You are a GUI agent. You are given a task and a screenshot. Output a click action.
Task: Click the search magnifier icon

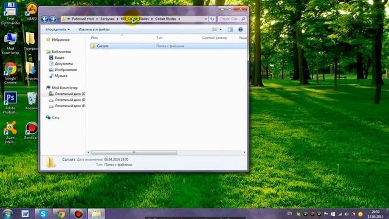tap(243, 19)
